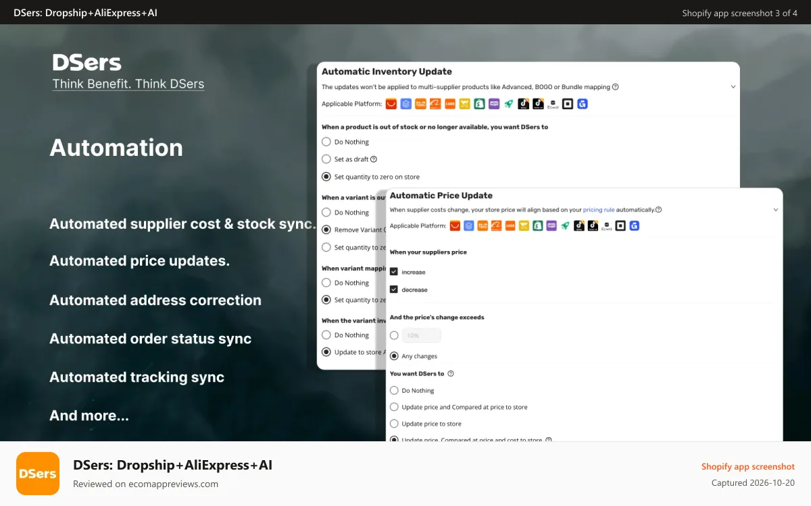Screen dimensions: 811x506
Task: Click the green rocket icon in Automatic Price Update
Action: coord(566,225)
